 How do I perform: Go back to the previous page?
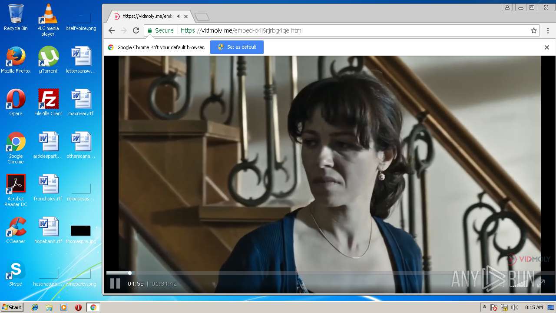coord(112,30)
